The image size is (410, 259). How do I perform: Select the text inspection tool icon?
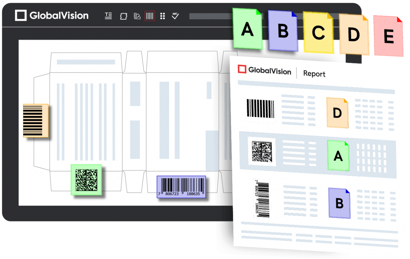(x=108, y=16)
